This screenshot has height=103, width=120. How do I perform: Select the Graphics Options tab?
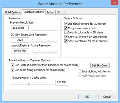pos(34,12)
